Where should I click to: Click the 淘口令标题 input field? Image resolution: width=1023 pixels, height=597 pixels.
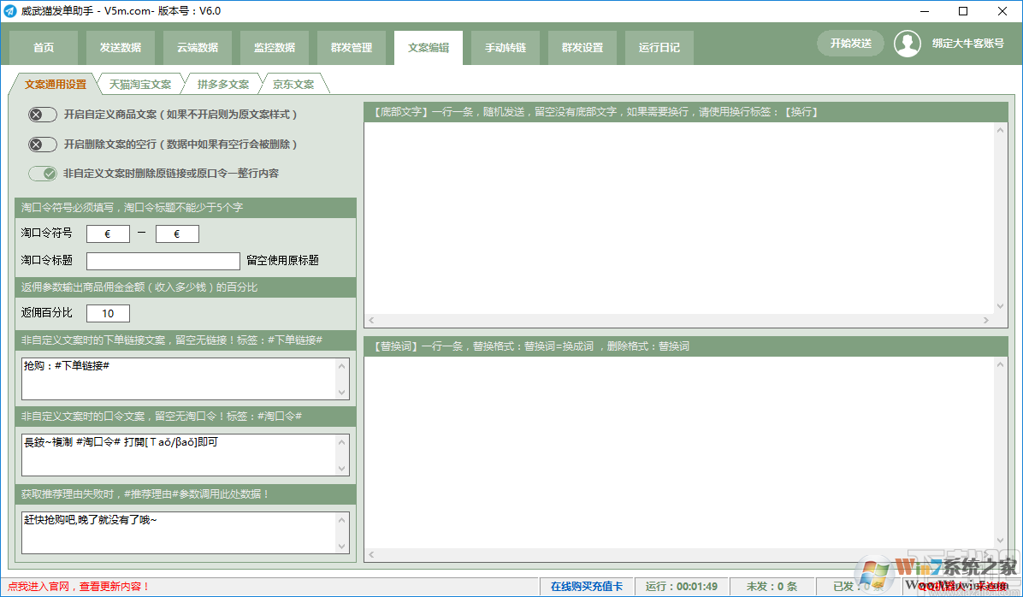(x=163, y=261)
